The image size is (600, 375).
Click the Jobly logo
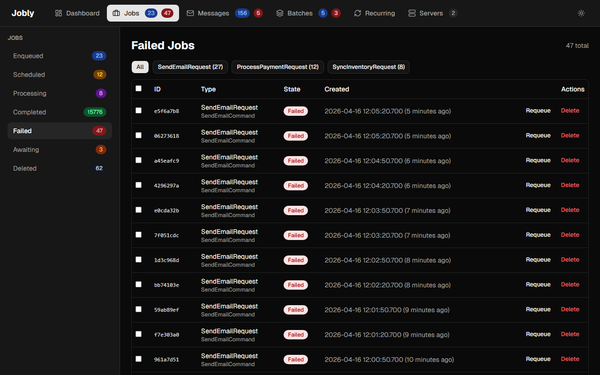(22, 13)
